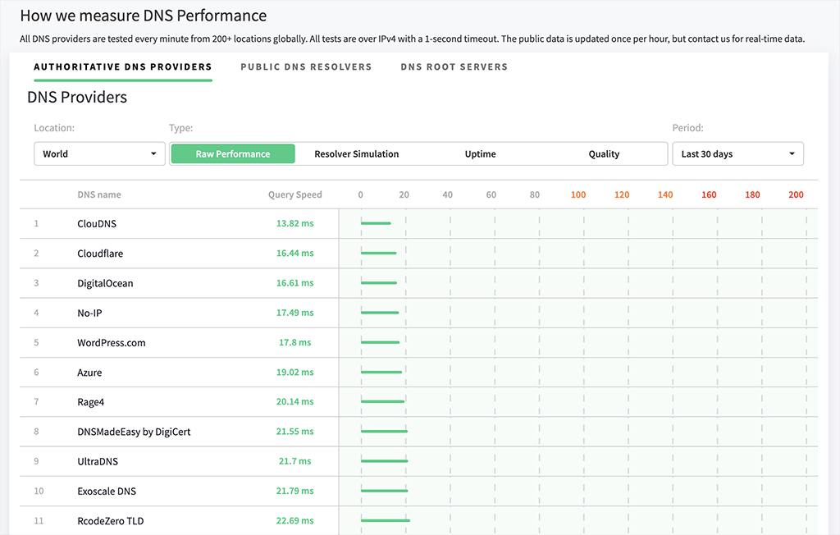The image size is (840, 535).
Task: Click the Rage4 provider name
Action: pos(90,402)
